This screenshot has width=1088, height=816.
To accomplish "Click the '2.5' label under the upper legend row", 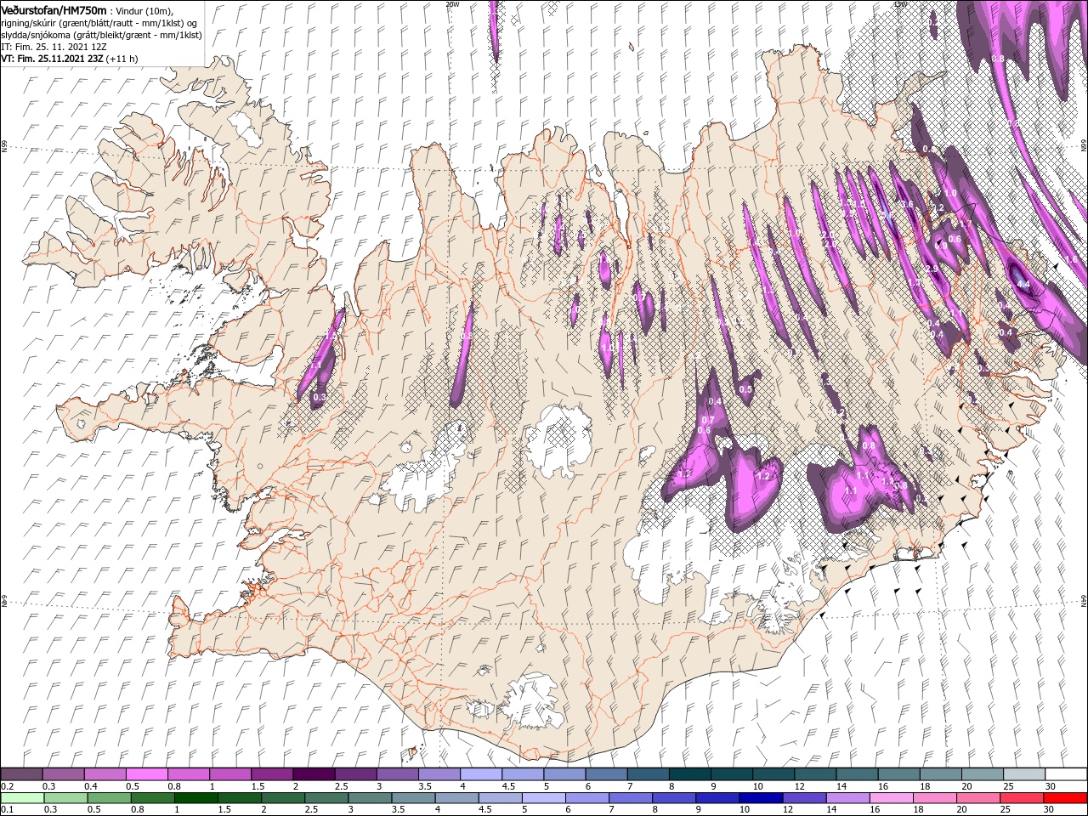I will (341, 786).
